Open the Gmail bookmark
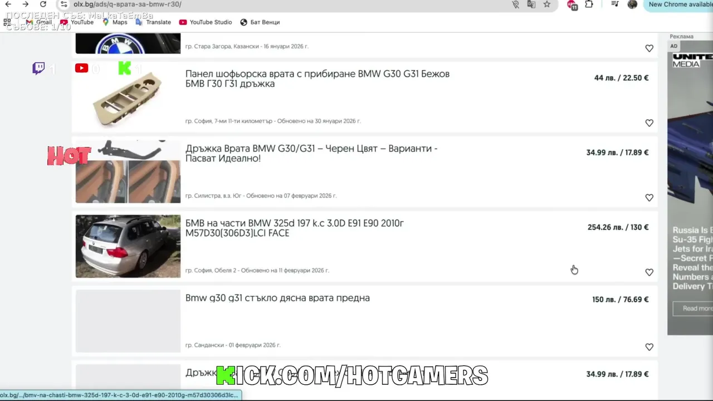The image size is (713, 401). (39, 22)
